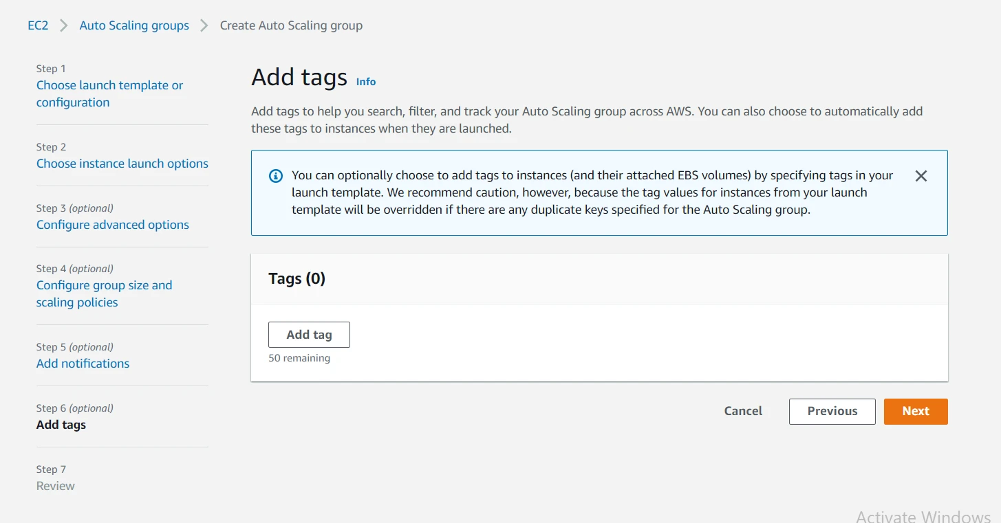Click Previous to return to prior step

click(x=832, y=411)
